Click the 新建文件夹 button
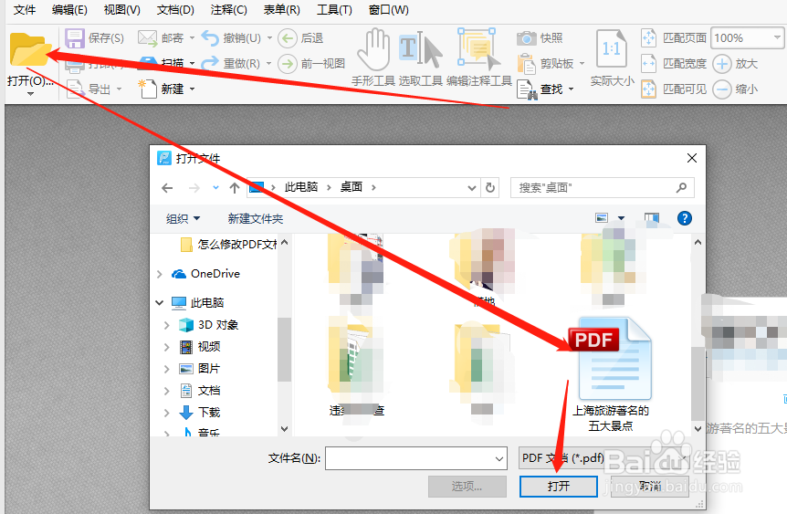Viewport: 787px width, 514px height. tap(256, 219)
